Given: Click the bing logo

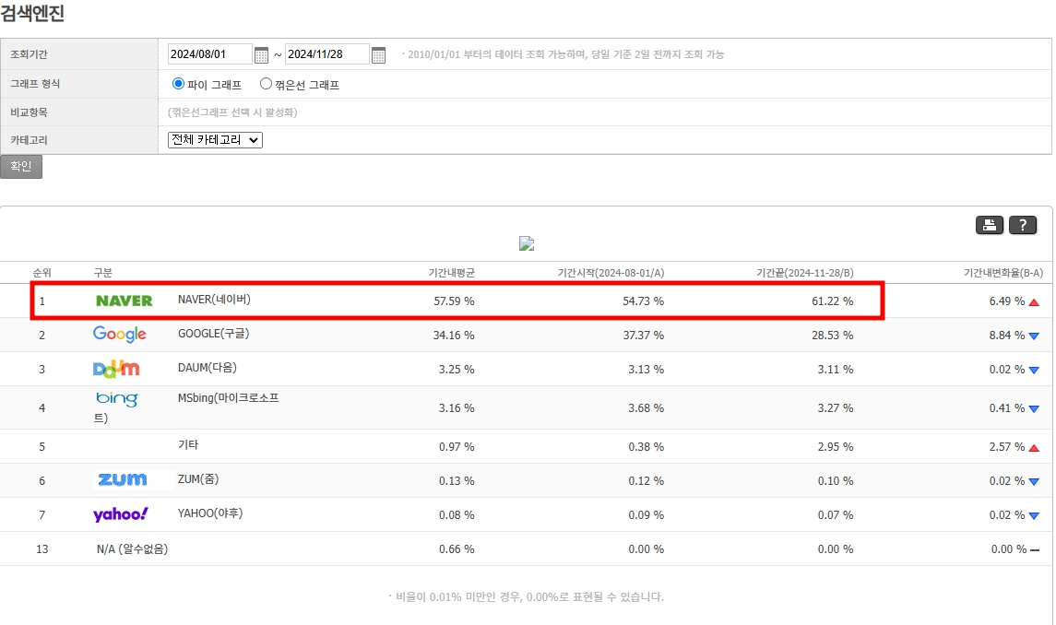Looking at the screenshot, I should tap(116, 399).
